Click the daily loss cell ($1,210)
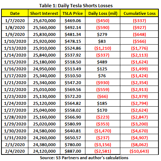This screenshot has height=161, width=161. click(103, 48)
